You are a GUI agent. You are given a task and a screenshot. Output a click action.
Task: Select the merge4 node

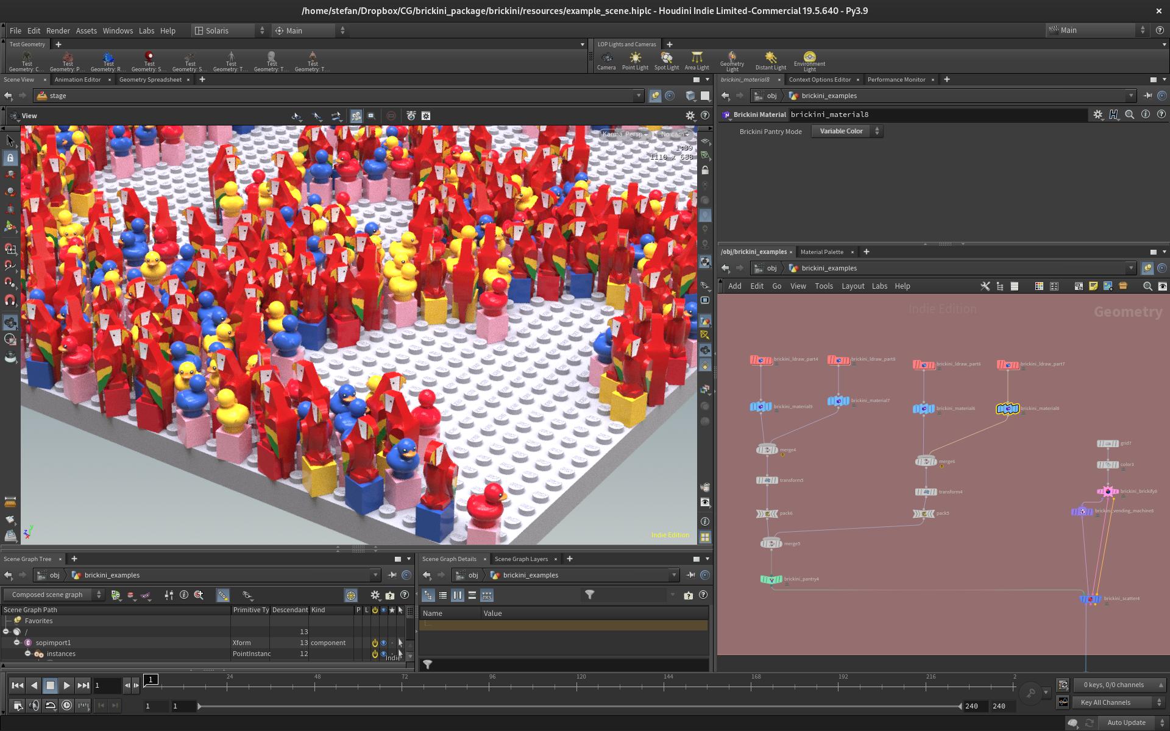tap(767, 450)
